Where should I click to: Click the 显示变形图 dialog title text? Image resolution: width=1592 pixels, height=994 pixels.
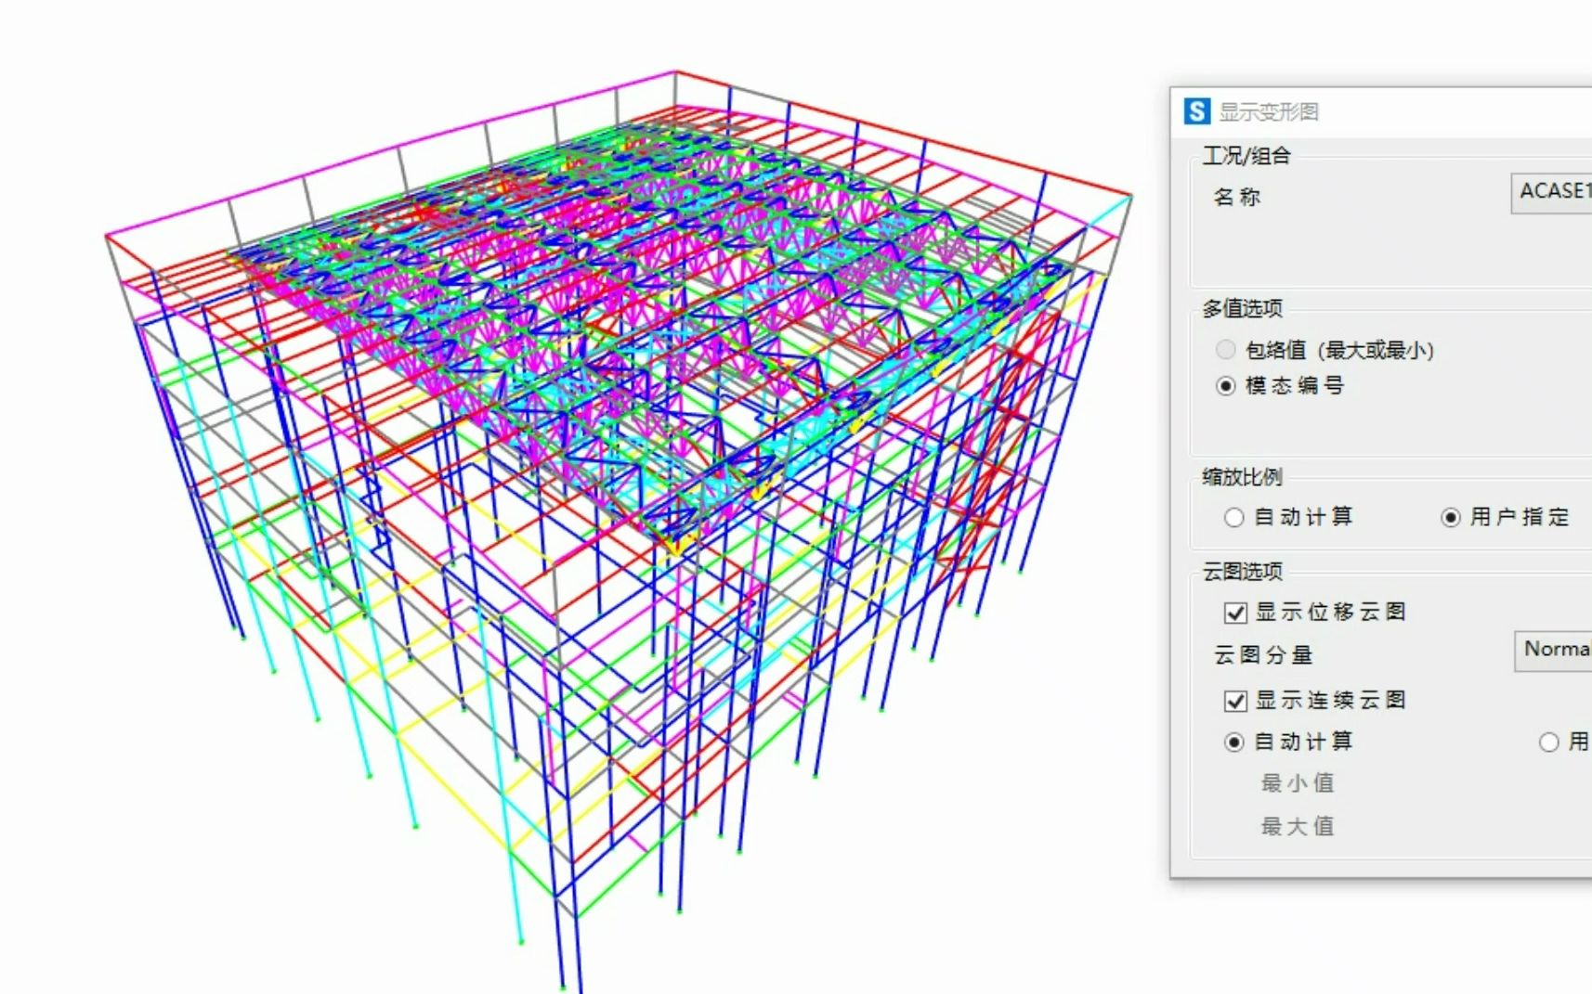[1269, 112]
